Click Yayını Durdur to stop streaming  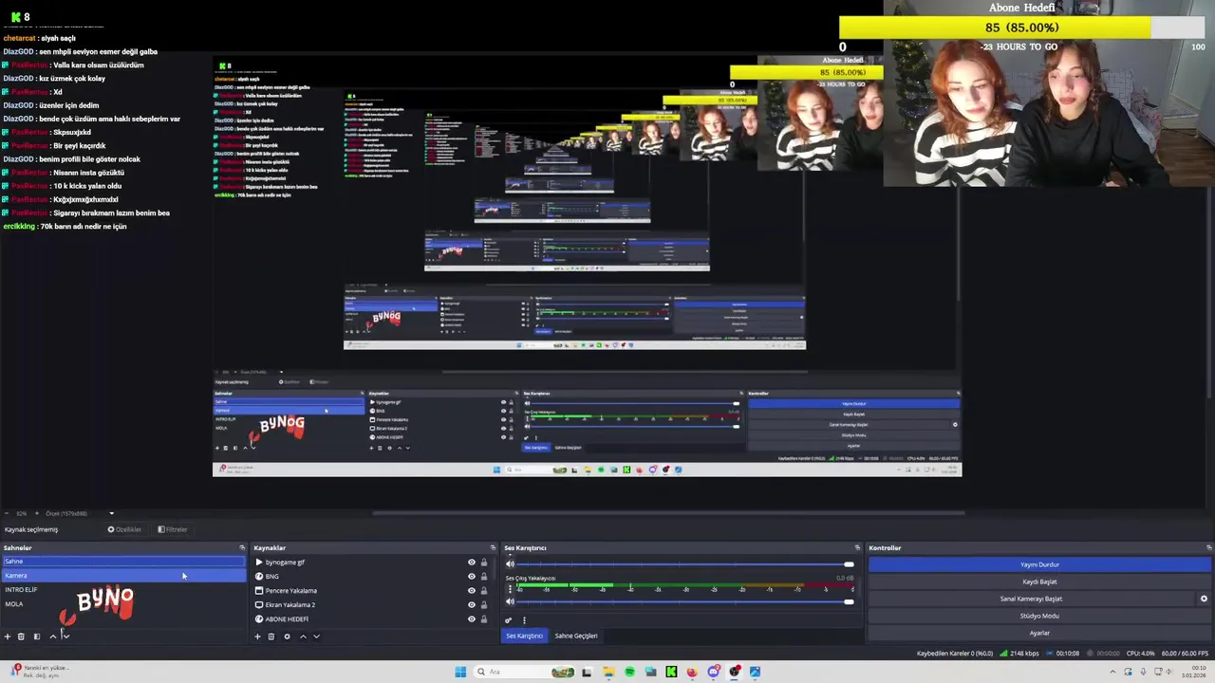[x=1039, y=564]
